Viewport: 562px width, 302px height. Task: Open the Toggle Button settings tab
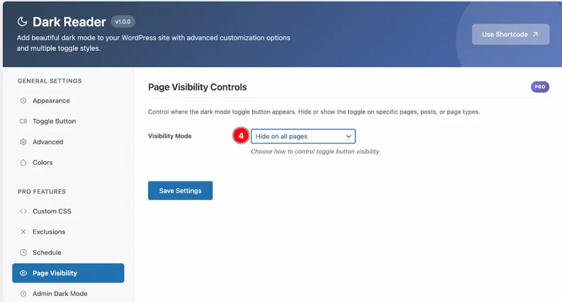[x=68, y=121]
